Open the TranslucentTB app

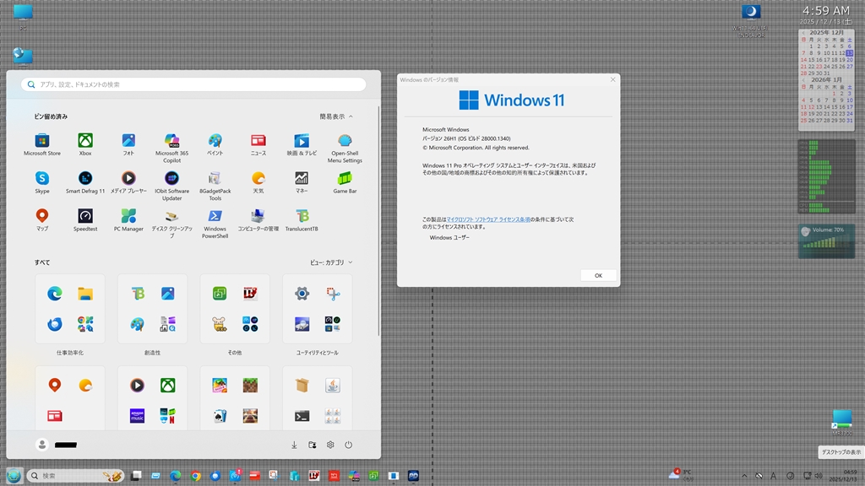302,217
